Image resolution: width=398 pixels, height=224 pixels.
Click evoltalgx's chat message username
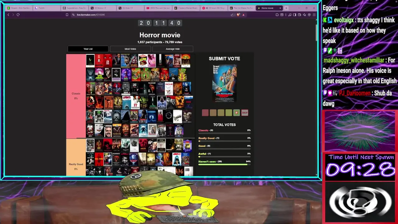point(343,20)
